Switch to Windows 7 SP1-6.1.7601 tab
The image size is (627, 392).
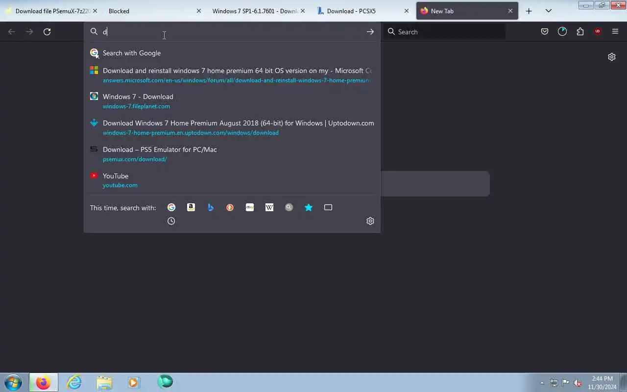pos(255,11)
